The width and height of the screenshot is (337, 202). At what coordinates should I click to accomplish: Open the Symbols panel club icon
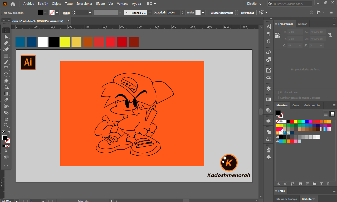[268, 157]
